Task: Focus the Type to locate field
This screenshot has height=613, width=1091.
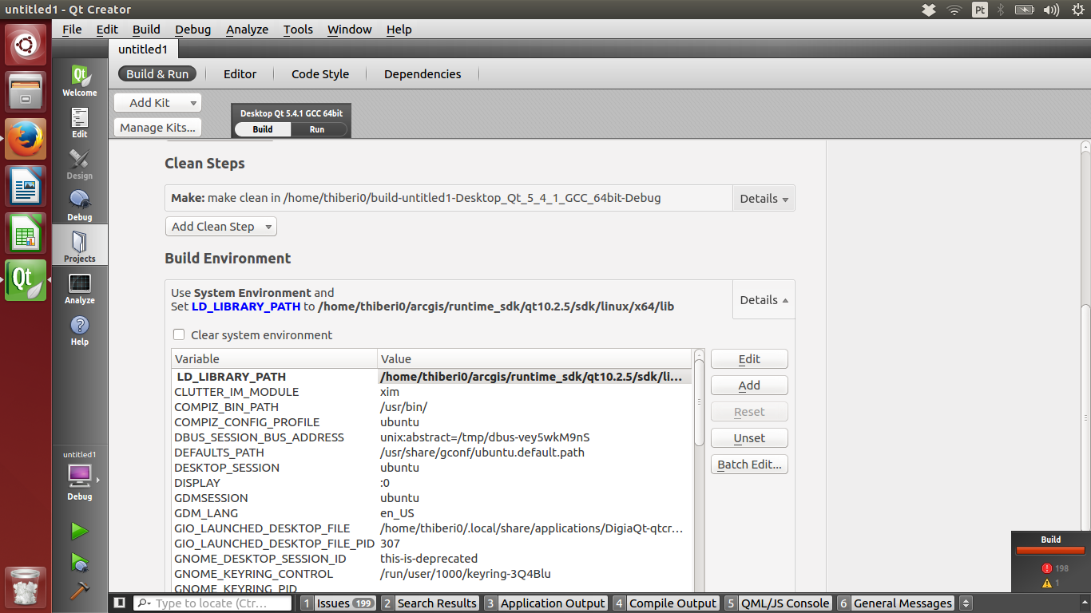Action: (x=212, y=603)
